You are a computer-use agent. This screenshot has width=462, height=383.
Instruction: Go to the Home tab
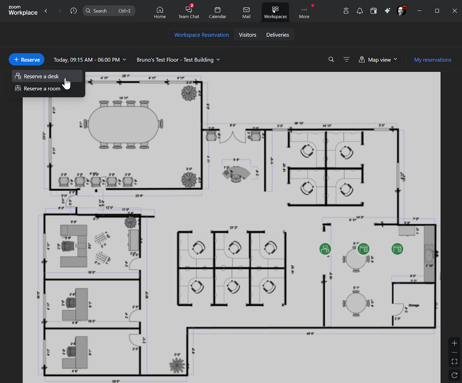pyautogui.click(x=160, y=12)
